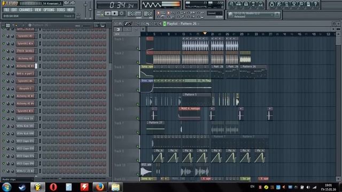Open the OPTIONS menu
342x192 pixels.
pos(49,10)
